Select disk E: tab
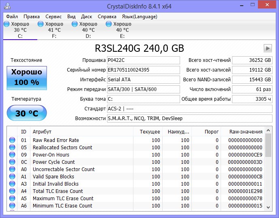This screenshot has height=218, width=279. (x=122, y=30)
